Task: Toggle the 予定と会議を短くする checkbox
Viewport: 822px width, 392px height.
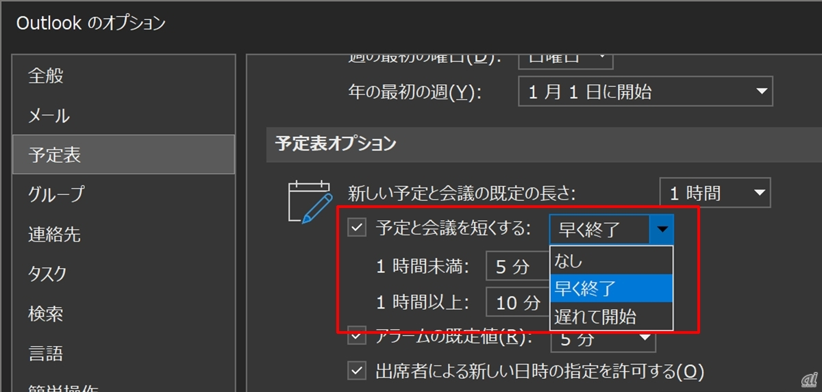Action: click(357, 227)
